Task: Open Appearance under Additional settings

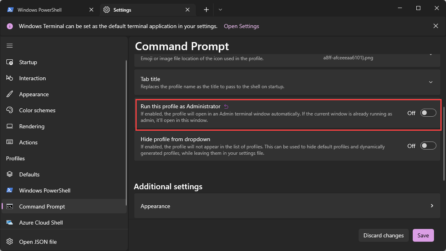Action: tap(287, 206)
